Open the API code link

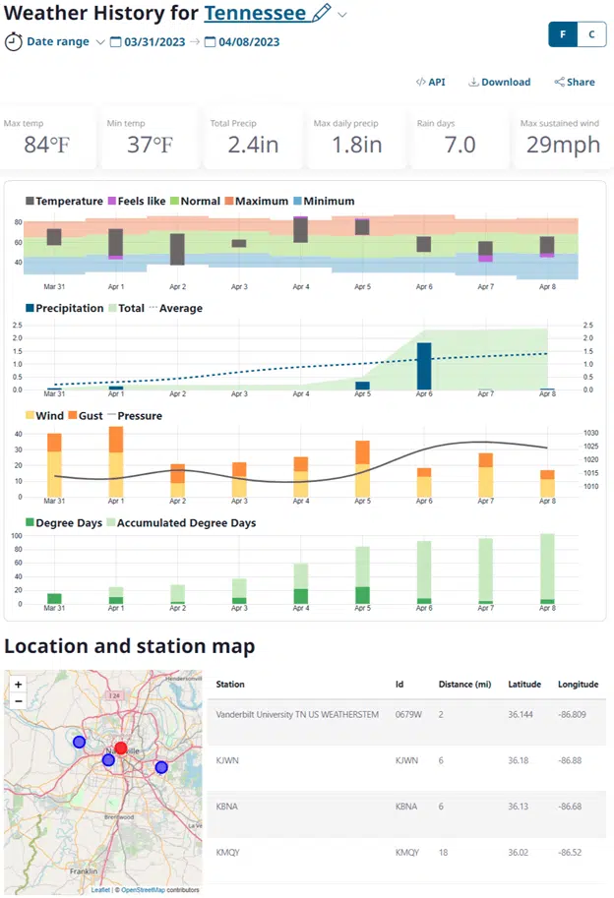click(430, 82)
